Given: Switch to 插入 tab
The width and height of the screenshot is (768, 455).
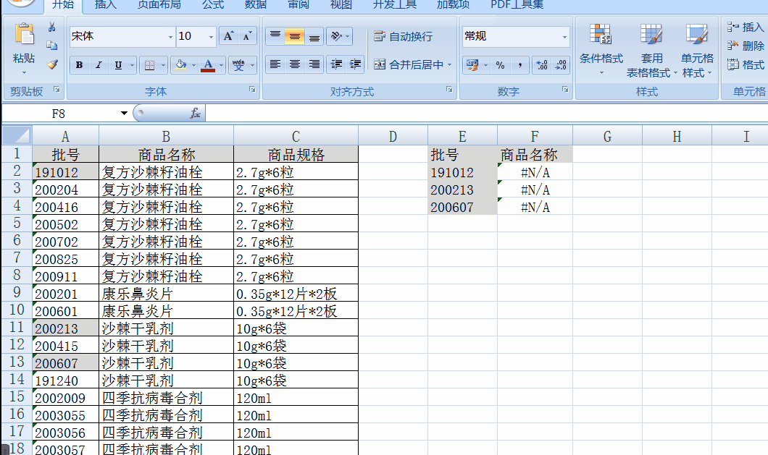Looking at the screenshot, I should 106,5.
